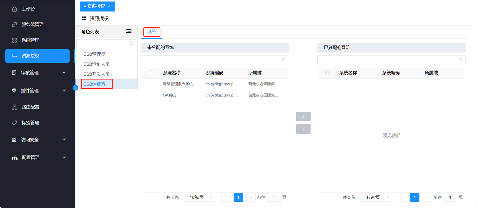
Task: Click the 服务器管理 sidebar icon
Action: 15,24
